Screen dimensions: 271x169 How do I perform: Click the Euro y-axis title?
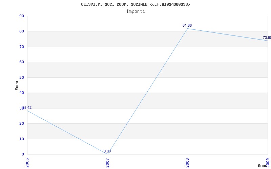point(17,86)
